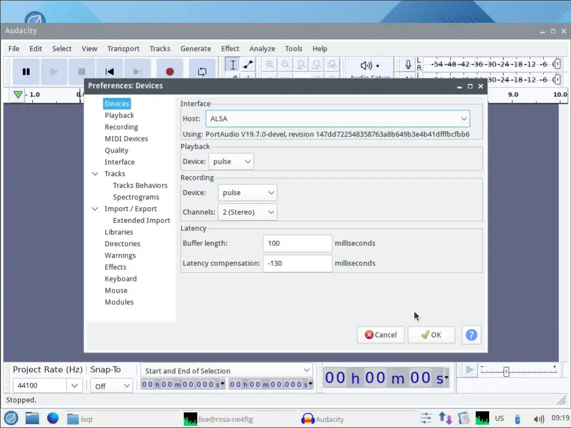The image size is (571, 428).
Task: Open the file manager taskbar icon
Action: point(32,419)
